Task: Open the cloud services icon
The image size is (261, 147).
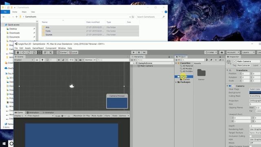Action: (222, 52)
